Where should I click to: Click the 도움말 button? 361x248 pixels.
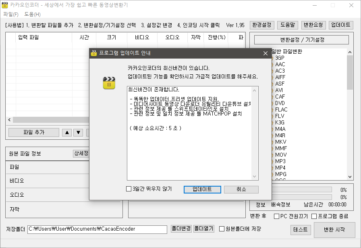pos(288,25)
